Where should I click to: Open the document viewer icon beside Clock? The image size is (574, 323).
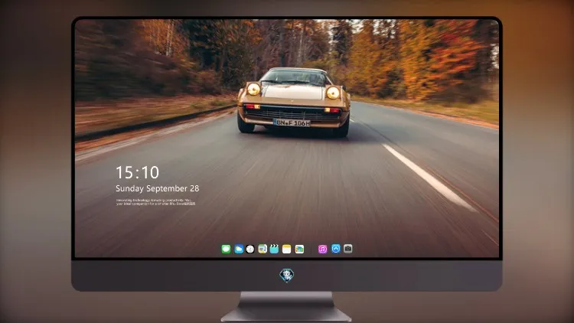pyautogui.click(x=263, y=249)
